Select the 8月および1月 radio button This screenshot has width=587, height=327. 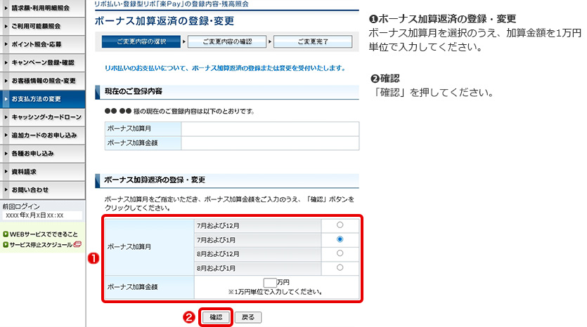(340, 267)
